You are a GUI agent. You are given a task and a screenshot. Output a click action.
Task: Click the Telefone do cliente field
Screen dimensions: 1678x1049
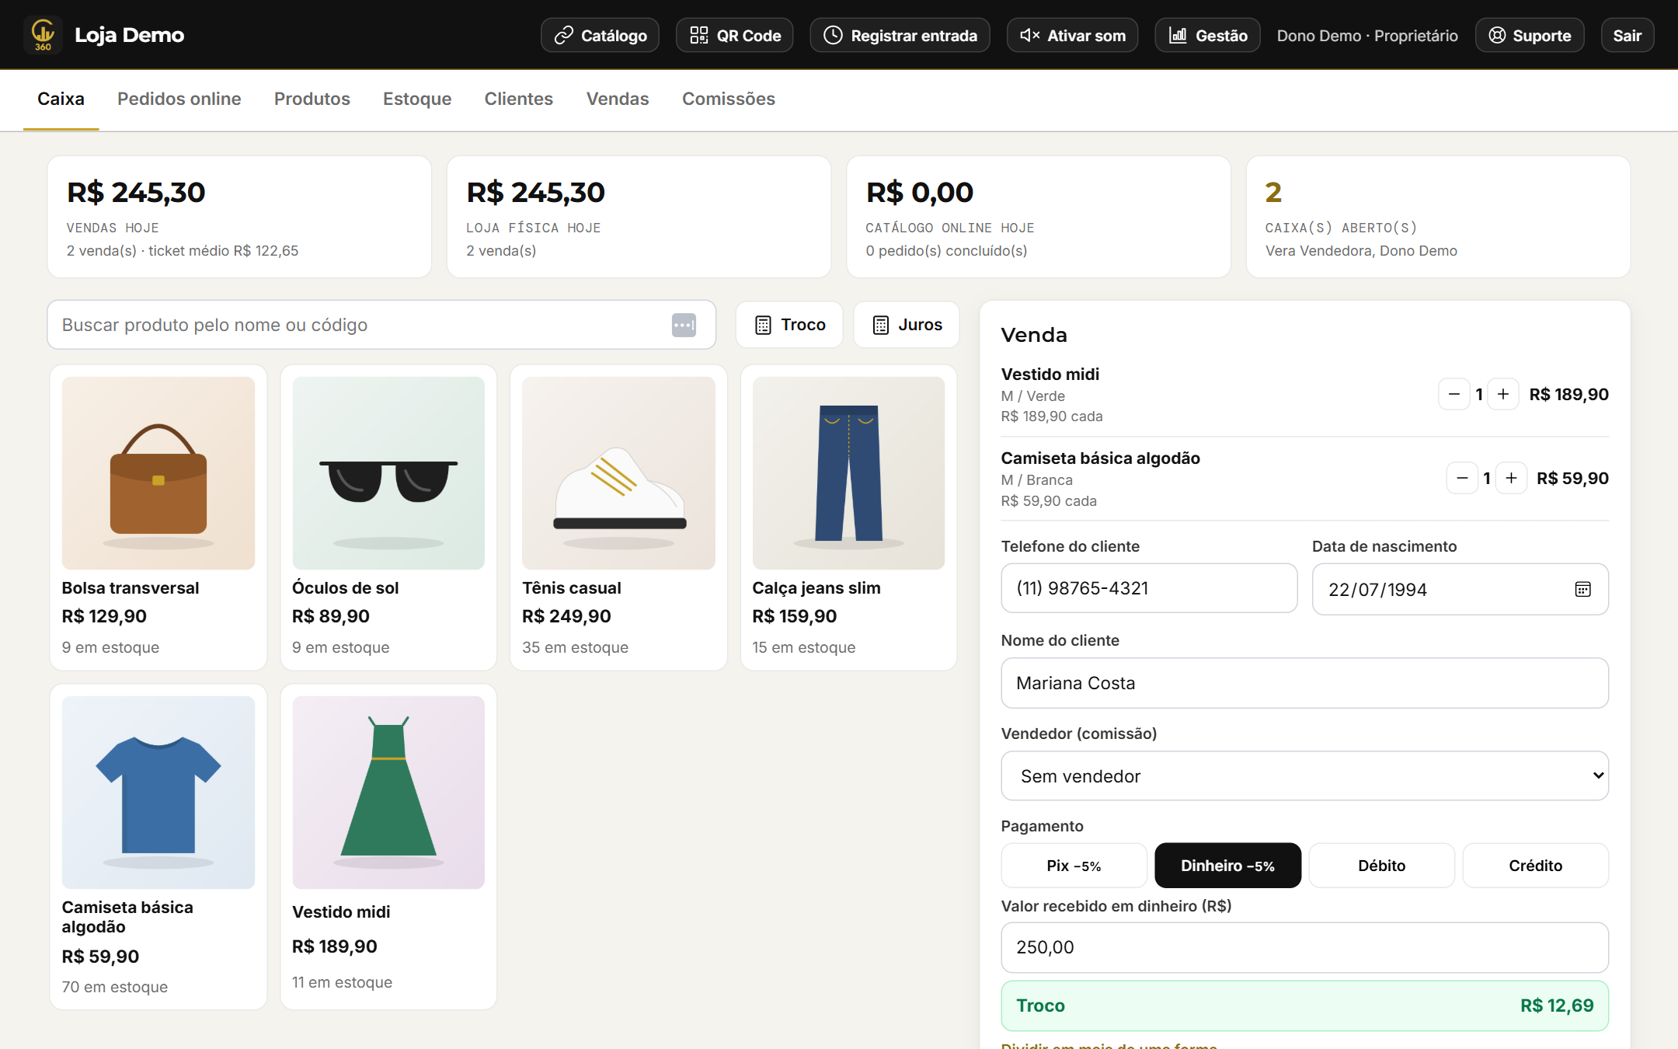click(x=1149, y=588)
